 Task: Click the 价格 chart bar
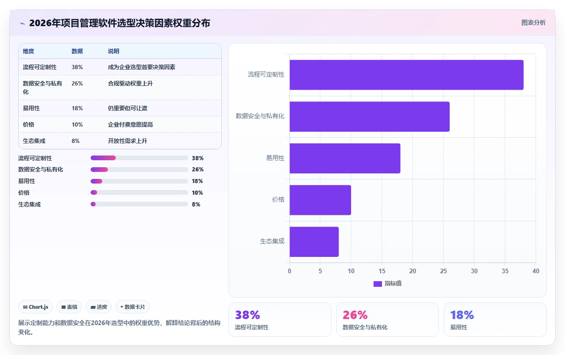point(320,200)
